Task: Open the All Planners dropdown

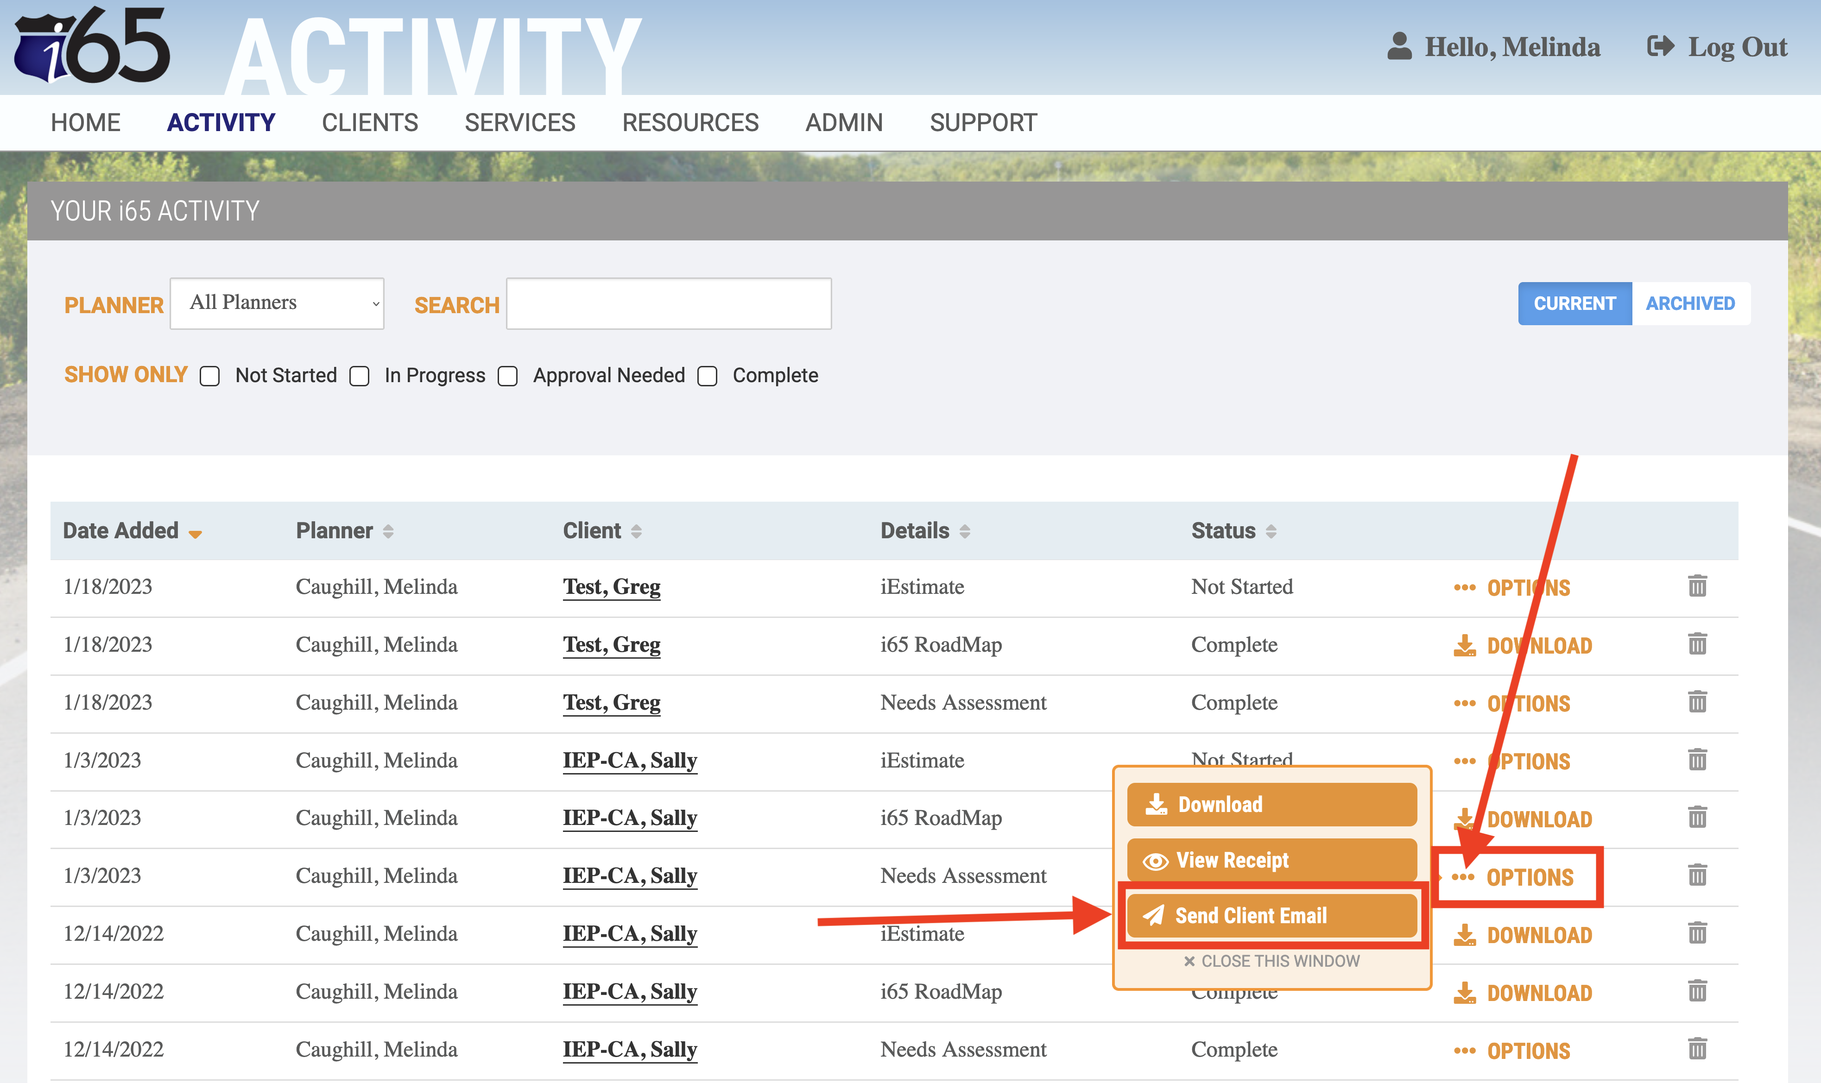Action: [x=278, y=303]
